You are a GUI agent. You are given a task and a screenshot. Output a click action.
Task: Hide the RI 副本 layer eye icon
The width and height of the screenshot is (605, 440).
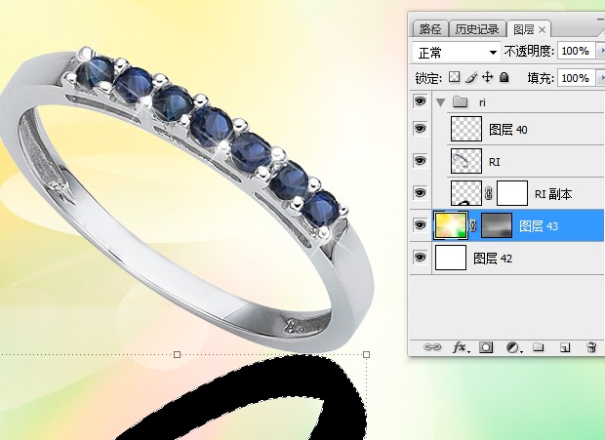[420, 193]
